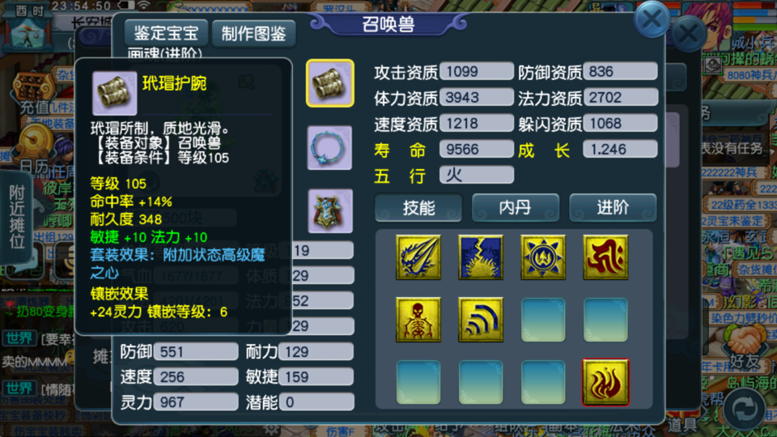Screen dimensions: 777x437
Task: Tap the sun emblem skill icon
Action: click(x=543, y=257)
